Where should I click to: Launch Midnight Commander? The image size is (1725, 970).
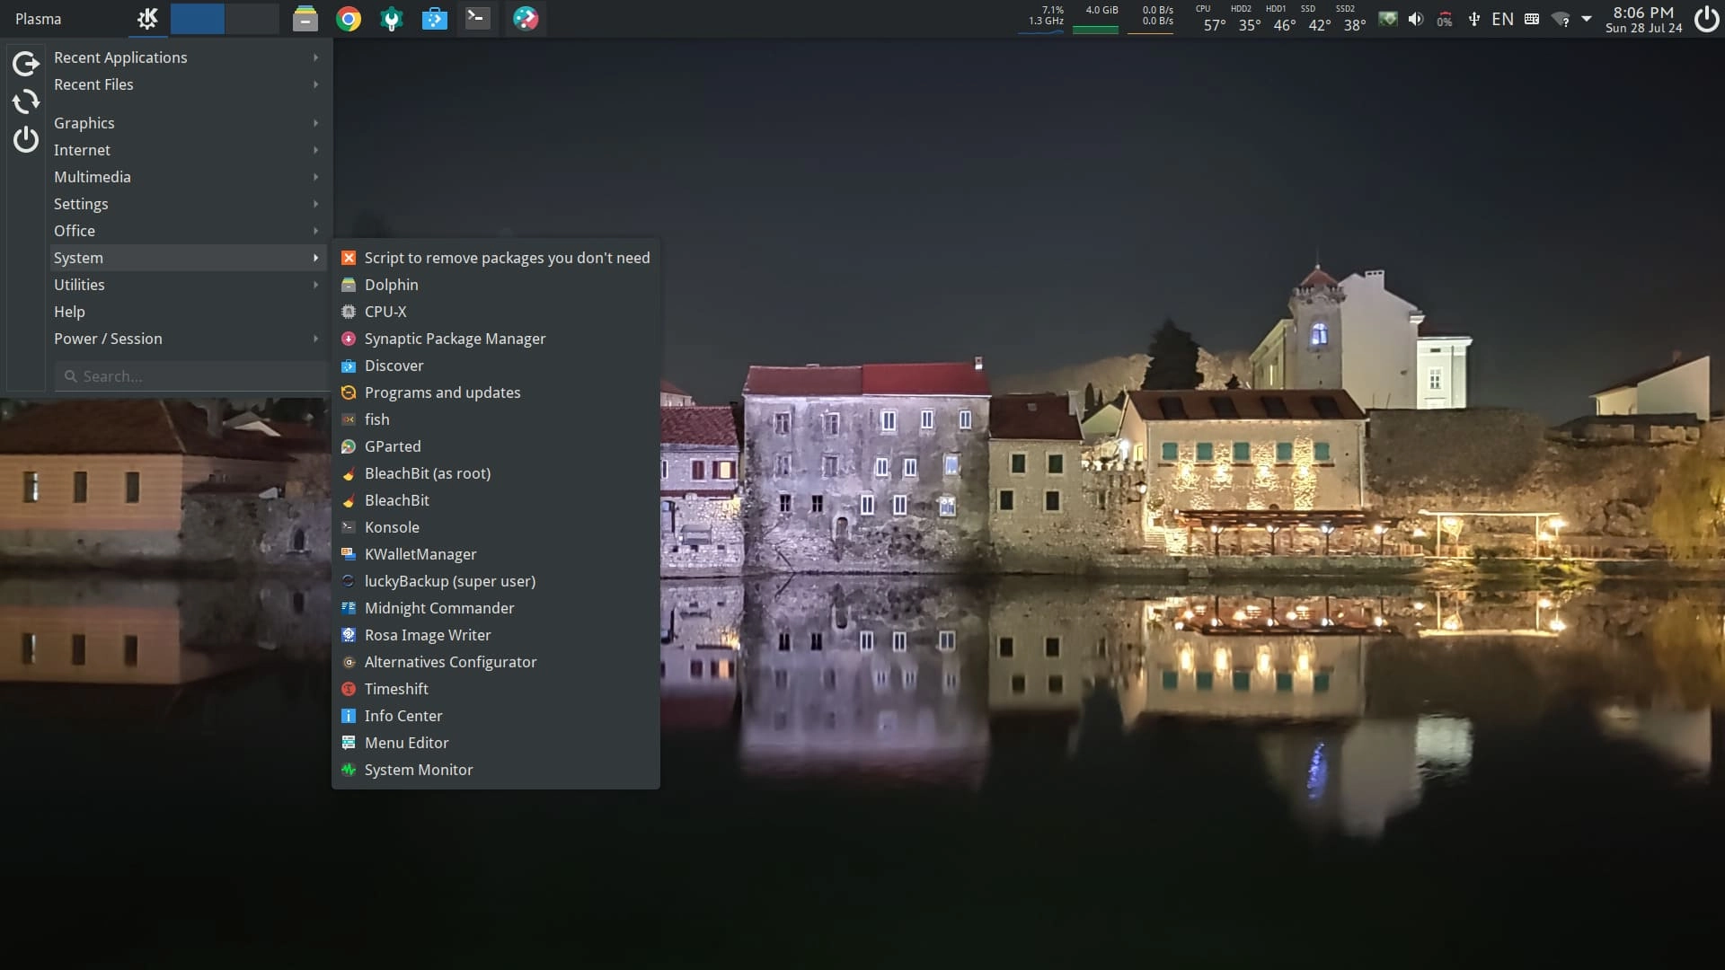tap(496, 608)
